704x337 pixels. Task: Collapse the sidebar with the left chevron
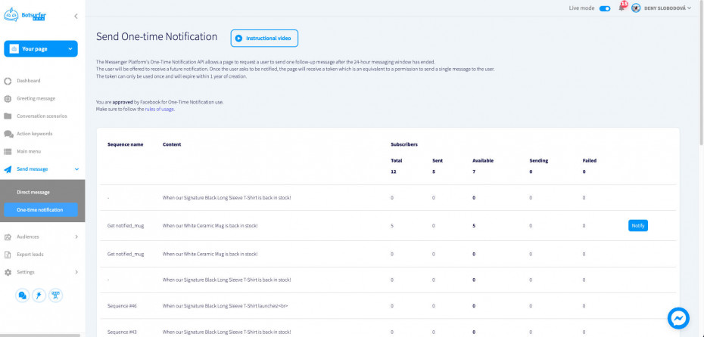(x=76, y=16)
